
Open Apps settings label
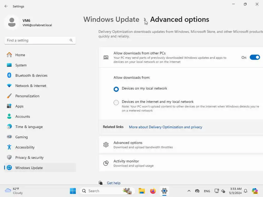[20, 106]
